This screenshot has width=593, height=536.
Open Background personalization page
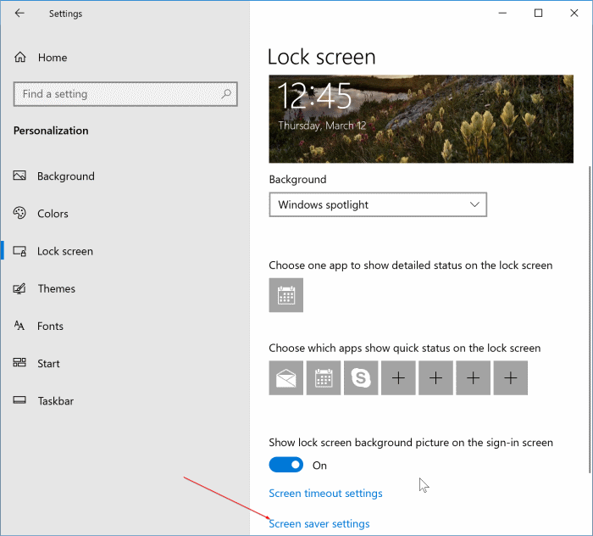66,176
